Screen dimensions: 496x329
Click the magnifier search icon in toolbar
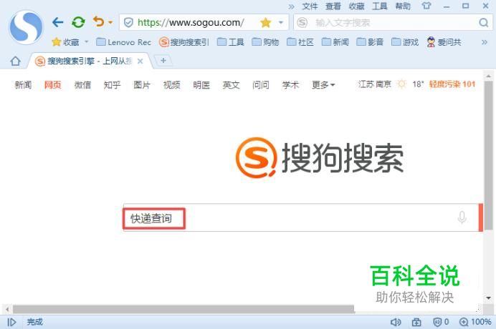point(483,23)
